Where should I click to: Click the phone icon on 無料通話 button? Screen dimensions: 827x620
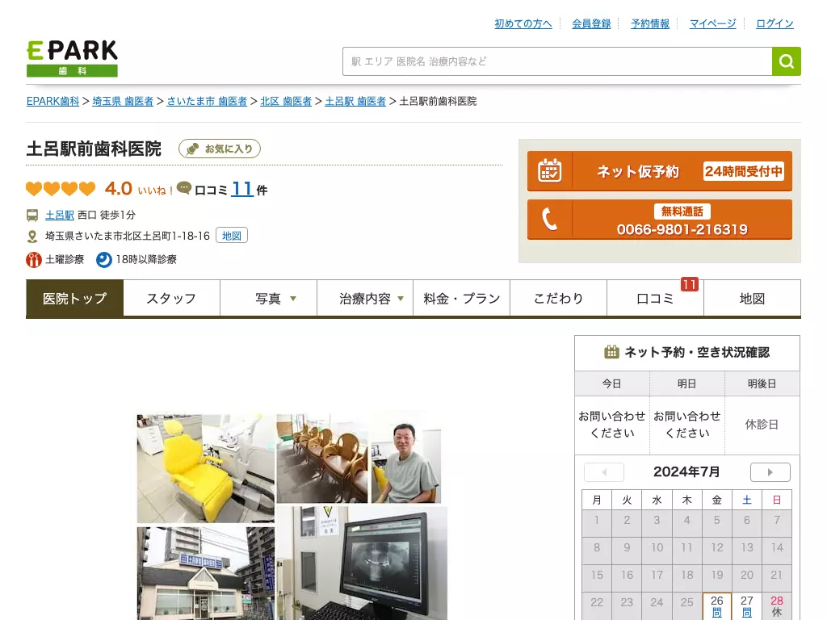tap(549, 220)
